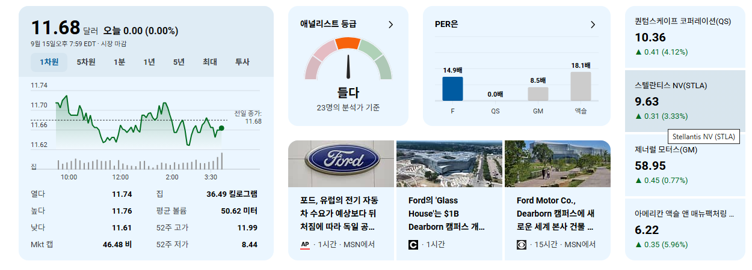This screenshot has width=752, height=270.
Task: Open 스텔란티스 NV(STLA) stock card
Action: tap(685, 101)
